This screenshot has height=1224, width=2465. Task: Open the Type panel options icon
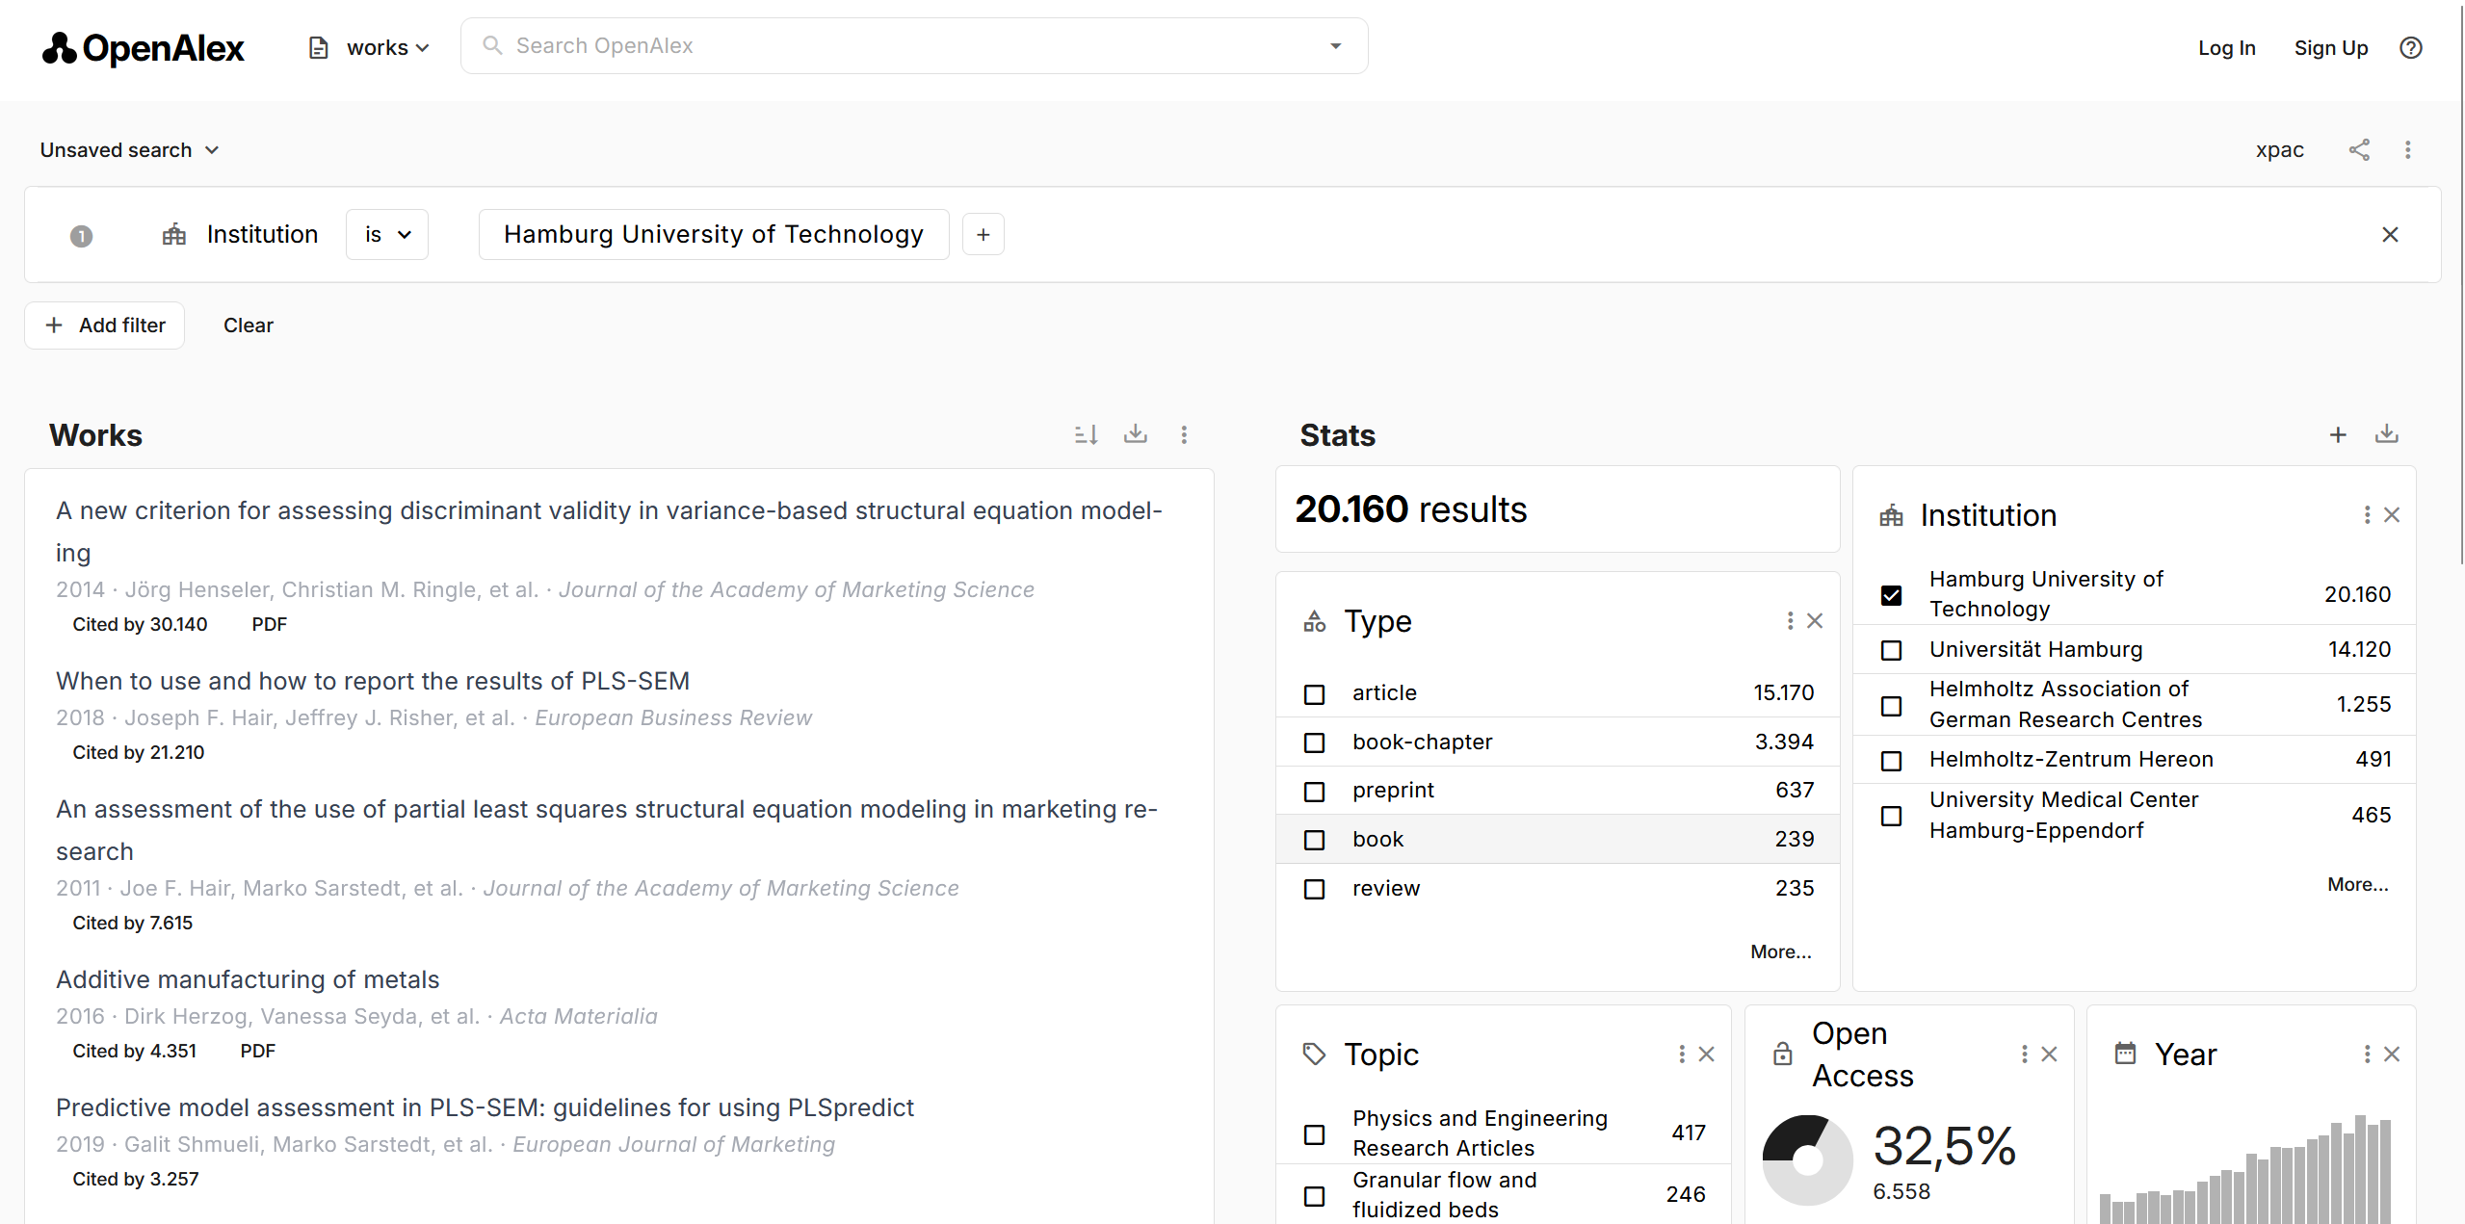[1790, 621]
